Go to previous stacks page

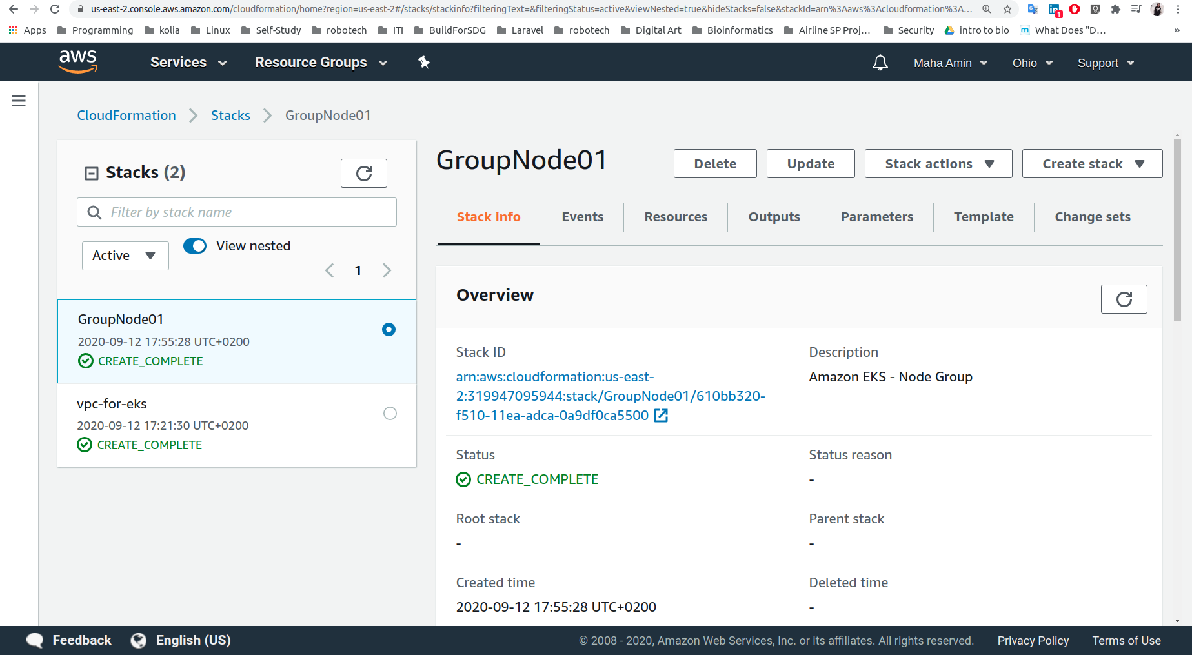pyautogui.click(x=330, y=270)
